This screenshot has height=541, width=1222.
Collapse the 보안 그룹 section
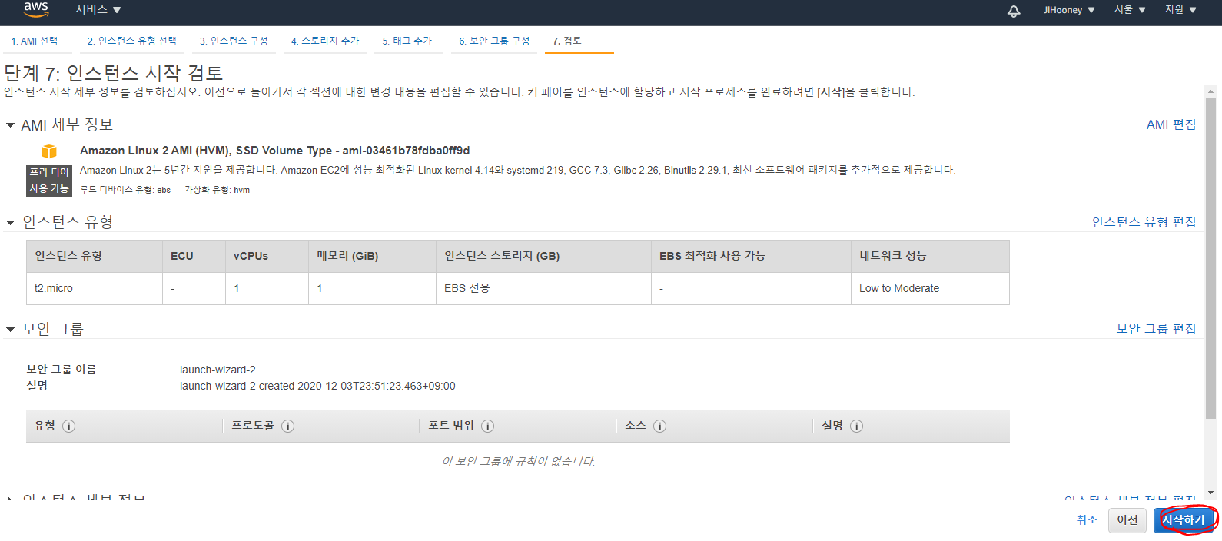[x=10, y=330]
